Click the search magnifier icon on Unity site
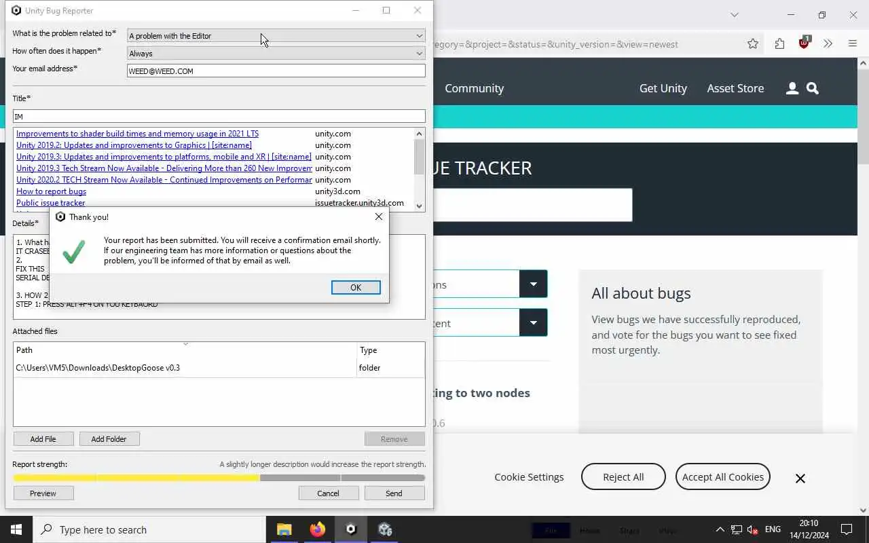Screen dimensions: 869x543 click(813, 88)
